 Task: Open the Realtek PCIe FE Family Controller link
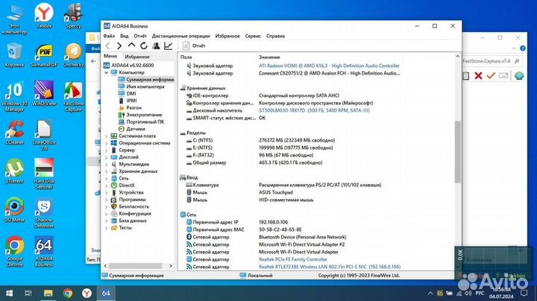pyautogui.click(x=293, y=259)
